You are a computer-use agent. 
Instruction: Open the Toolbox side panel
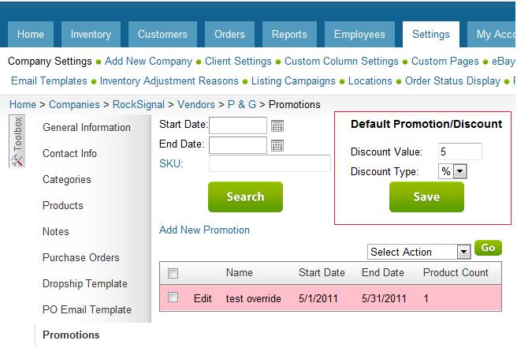[x=17, y=141]
